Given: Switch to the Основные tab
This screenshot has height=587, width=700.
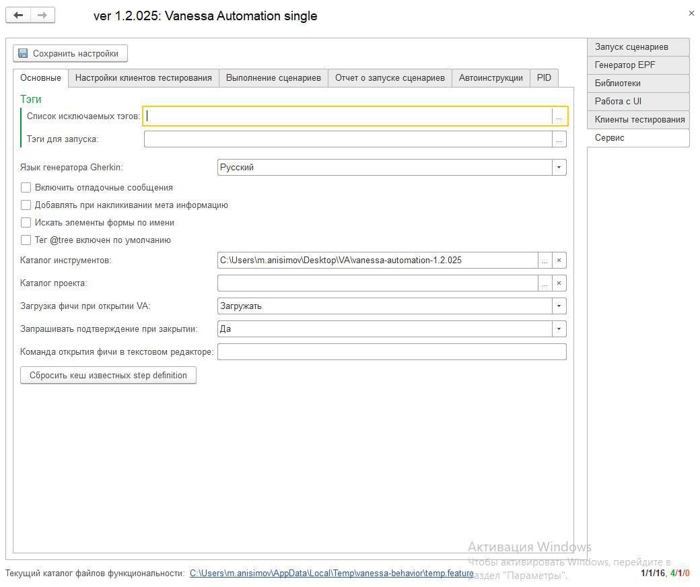Looking at the screenshot, I should tap(40, 77).
